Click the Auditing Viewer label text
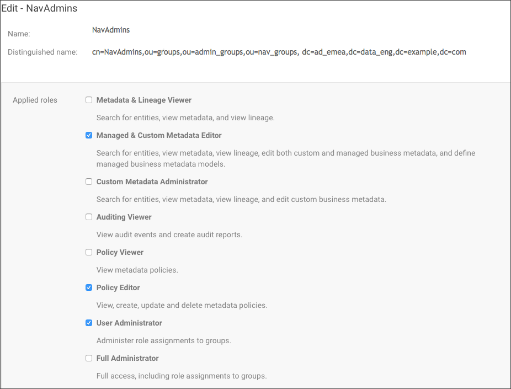Screen dimensions: 511x389 coord(124,217)
